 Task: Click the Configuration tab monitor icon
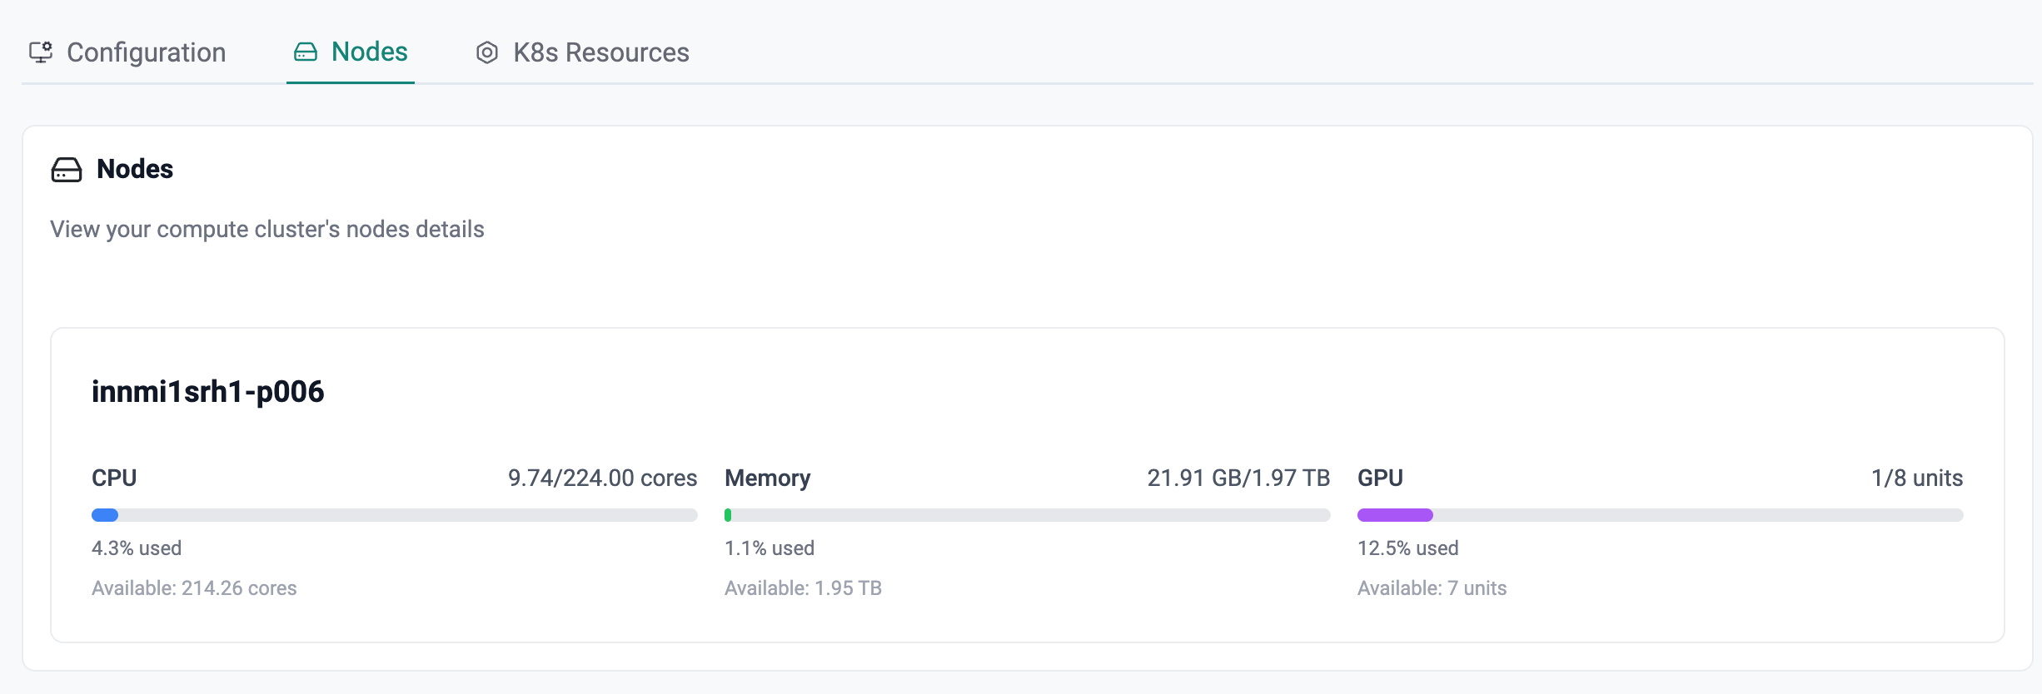41,52
